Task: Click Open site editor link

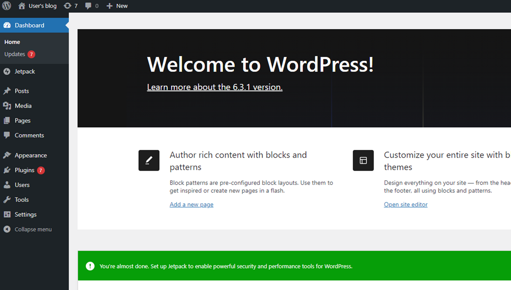Action: tap(406, 204)
